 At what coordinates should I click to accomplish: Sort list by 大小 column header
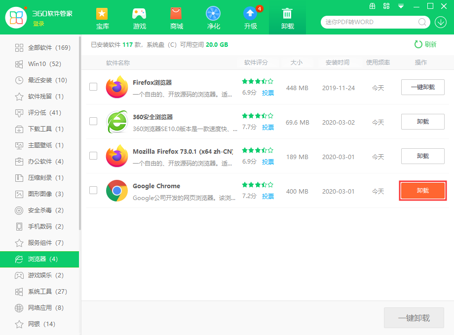(x=296, y=63)
